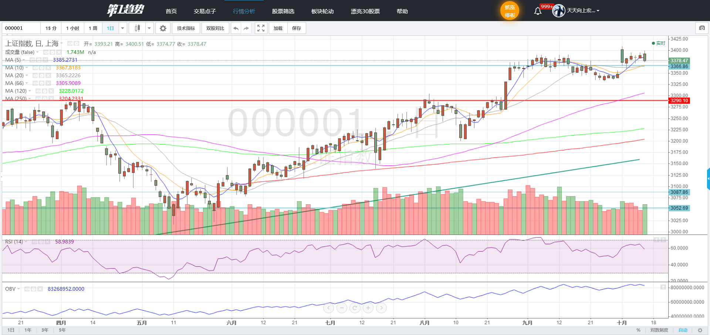The width and height of the screenshot is (710, 335).
Task: Click the user avatar picture
Action: click(x=559, y=11)
